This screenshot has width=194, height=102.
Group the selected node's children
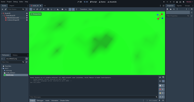pyautogui.click(x=55, y=9)
